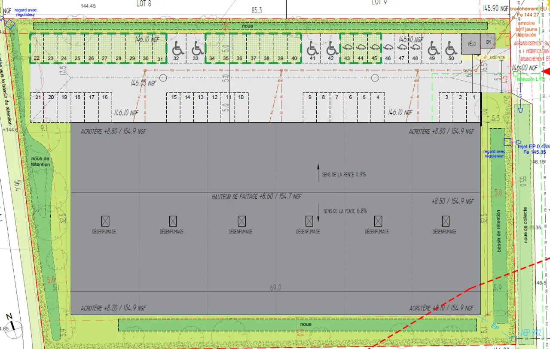Image resolution: width=550 pixels, height=349 pixels.
Task: Select the blue regard square near rejet EP
Action: (x=507, y=142)
